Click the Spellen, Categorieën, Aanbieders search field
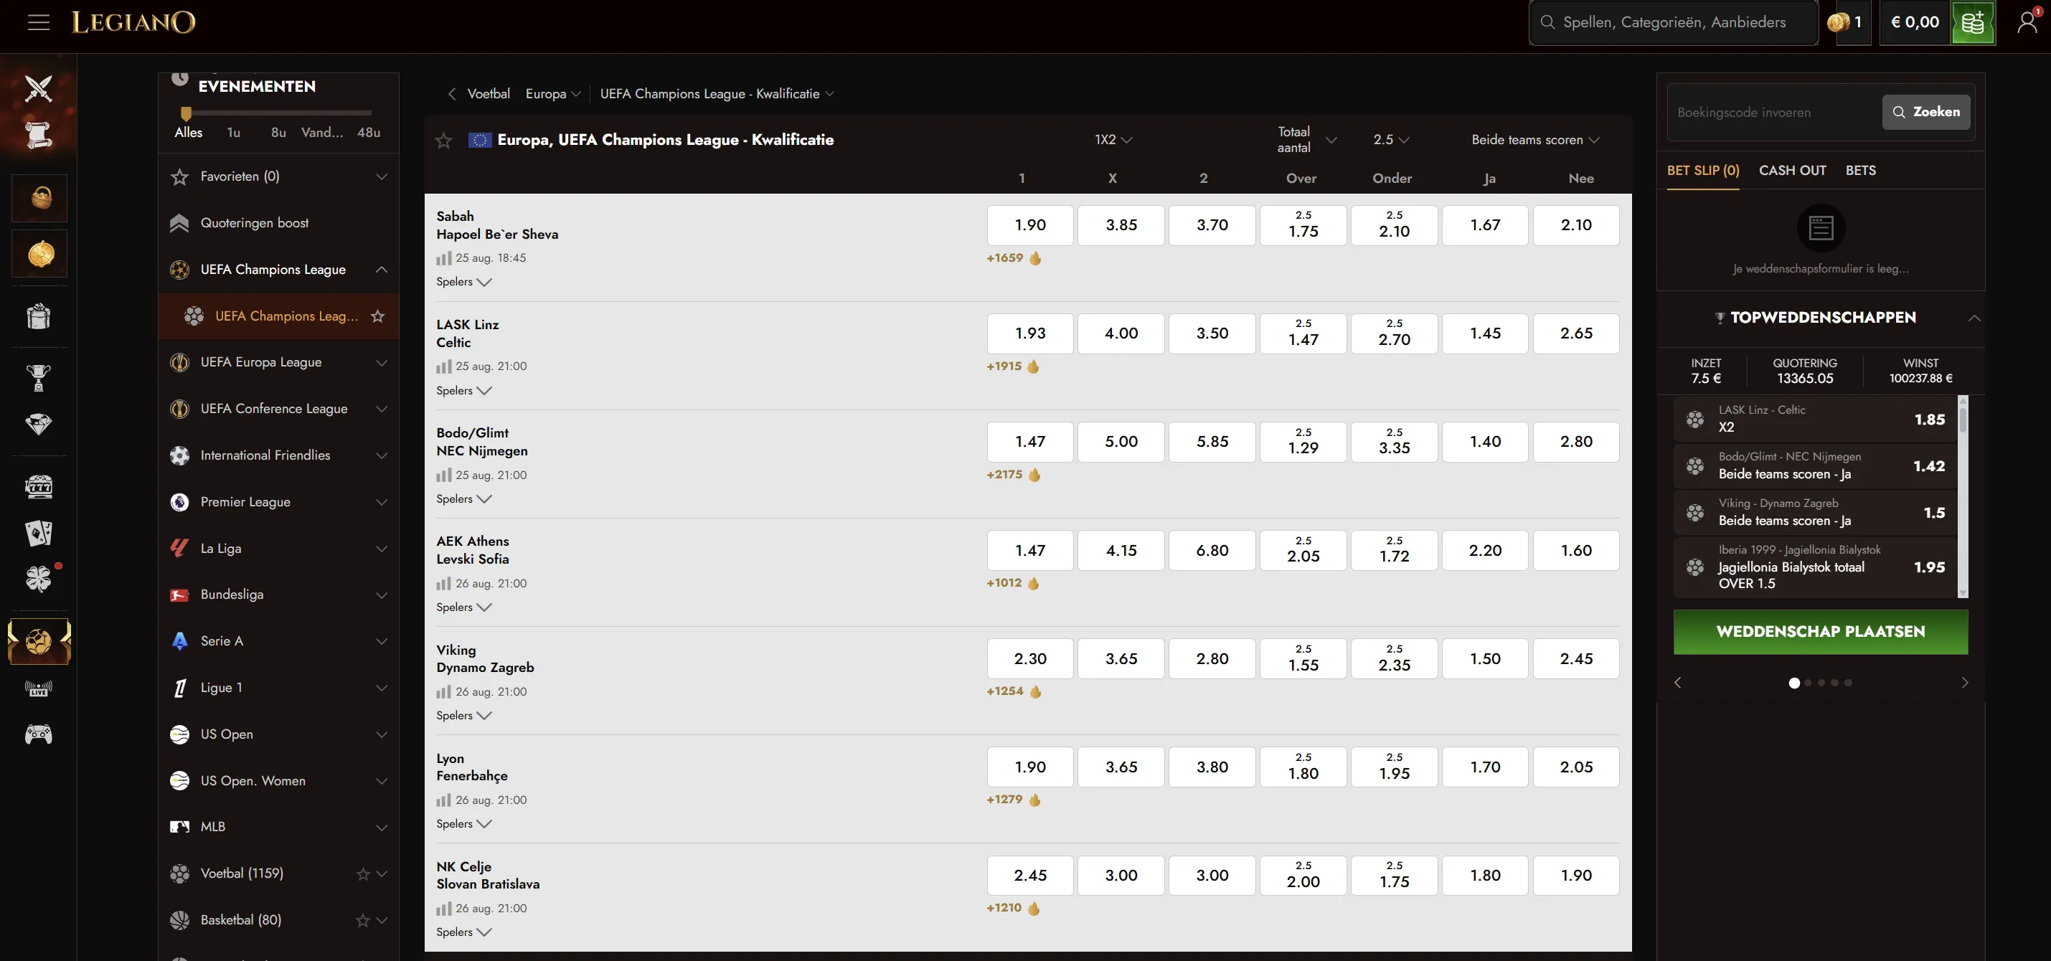The image size is (2051, 961). (x=1674, y=22)
